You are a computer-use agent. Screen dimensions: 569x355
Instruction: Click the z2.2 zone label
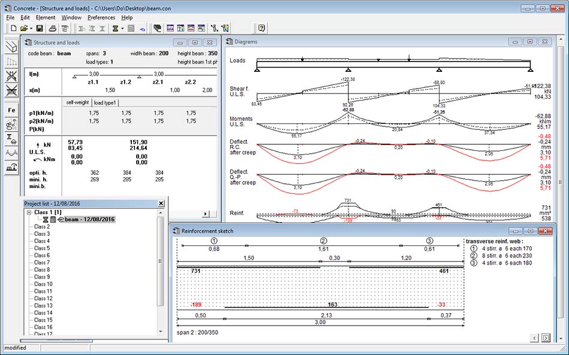(x=191, y=82)
